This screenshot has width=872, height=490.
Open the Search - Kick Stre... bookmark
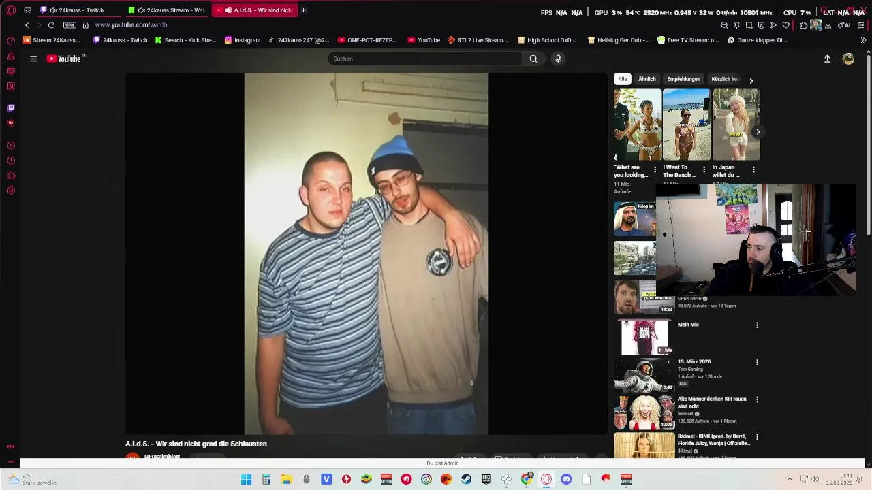[185, 40]
